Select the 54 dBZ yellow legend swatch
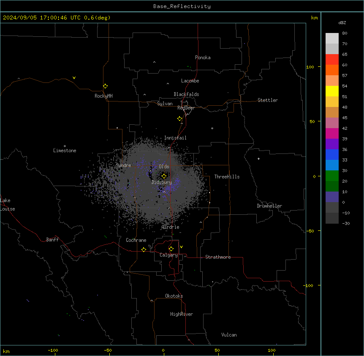Viewport: 364px width, 356px height. (x=332, y=91)
